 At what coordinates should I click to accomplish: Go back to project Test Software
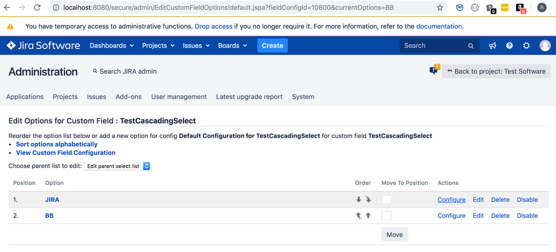[496, 71]
